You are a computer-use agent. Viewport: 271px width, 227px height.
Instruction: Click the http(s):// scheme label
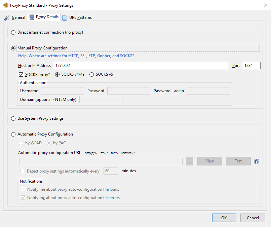coord(91,153)
